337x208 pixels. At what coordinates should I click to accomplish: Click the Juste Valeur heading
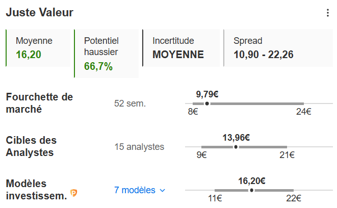[39, 13]
